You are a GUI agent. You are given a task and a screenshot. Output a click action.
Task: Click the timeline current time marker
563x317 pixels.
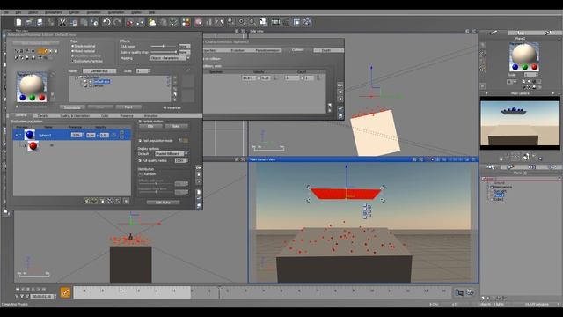219,291
